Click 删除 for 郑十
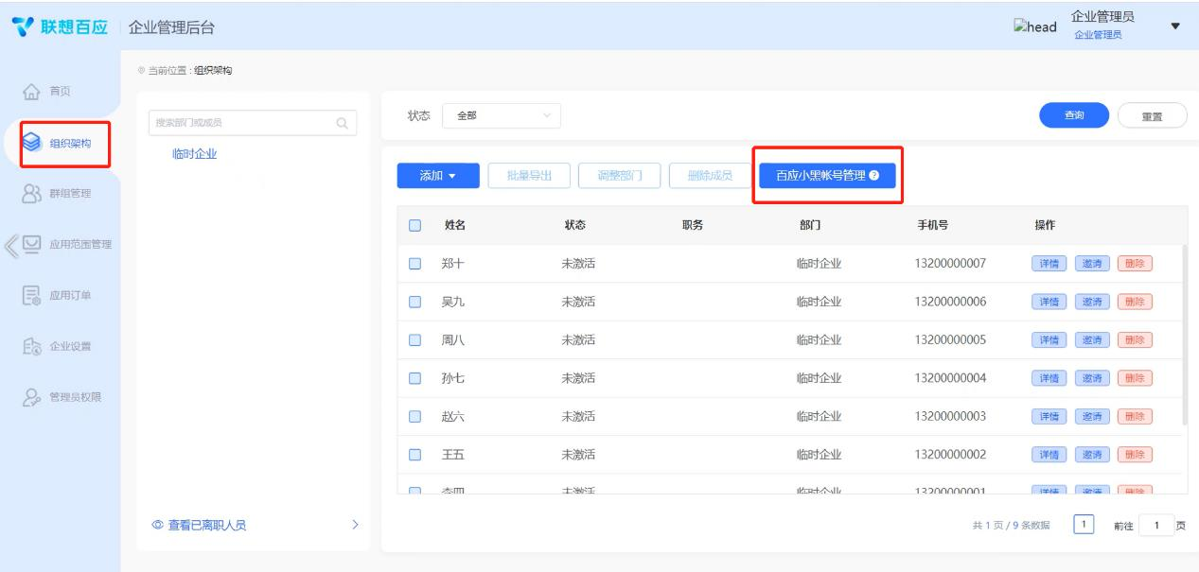The width and height of the screenshot is (1199, 572). (x=1135, y=264)
